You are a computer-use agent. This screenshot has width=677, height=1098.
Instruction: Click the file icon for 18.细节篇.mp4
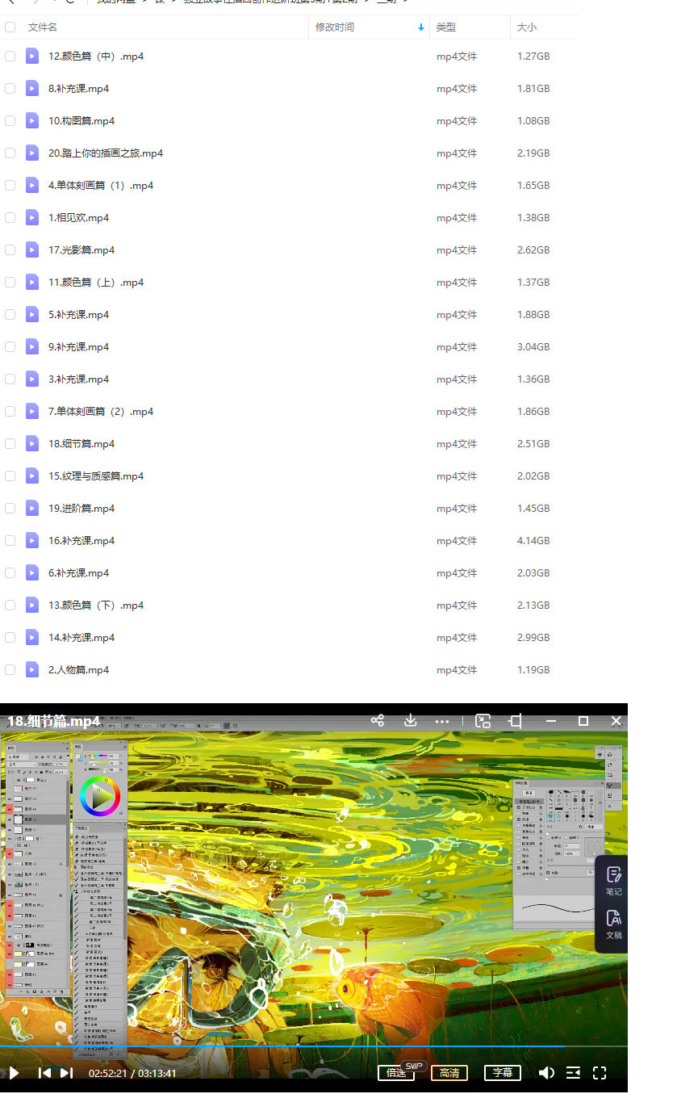click(32, 444)
